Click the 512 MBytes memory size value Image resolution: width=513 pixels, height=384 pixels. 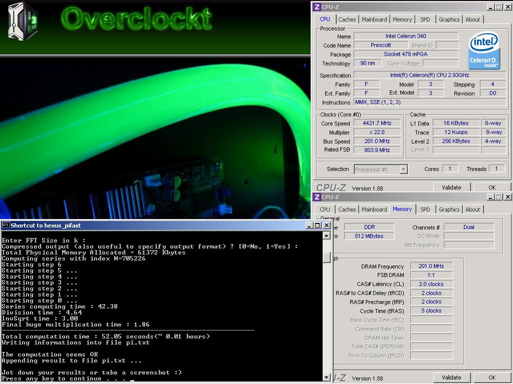click(x=369, y=236)
